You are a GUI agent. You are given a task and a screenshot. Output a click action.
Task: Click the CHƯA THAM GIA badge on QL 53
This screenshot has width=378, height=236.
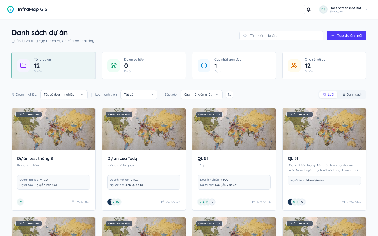click(209, 114)
